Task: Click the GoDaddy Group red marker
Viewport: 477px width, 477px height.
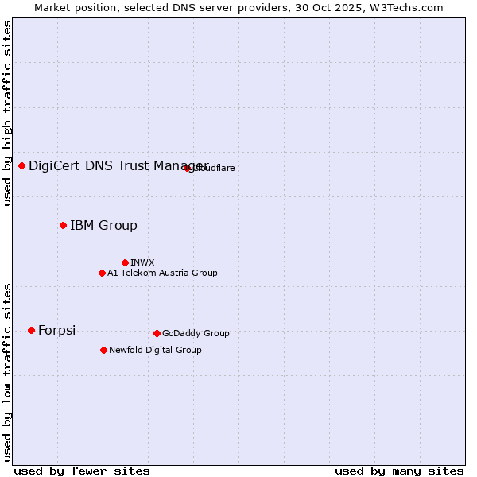Action: coord(157,333)
